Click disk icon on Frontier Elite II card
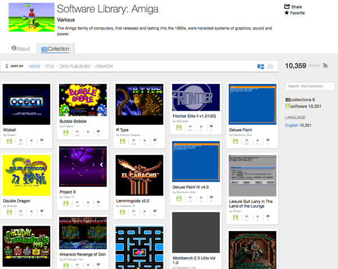 (x=179, y=127)
